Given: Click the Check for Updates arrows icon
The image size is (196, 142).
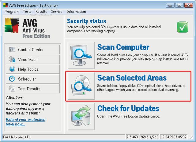Looking at the screenshot, I should [x=81, y=117].
